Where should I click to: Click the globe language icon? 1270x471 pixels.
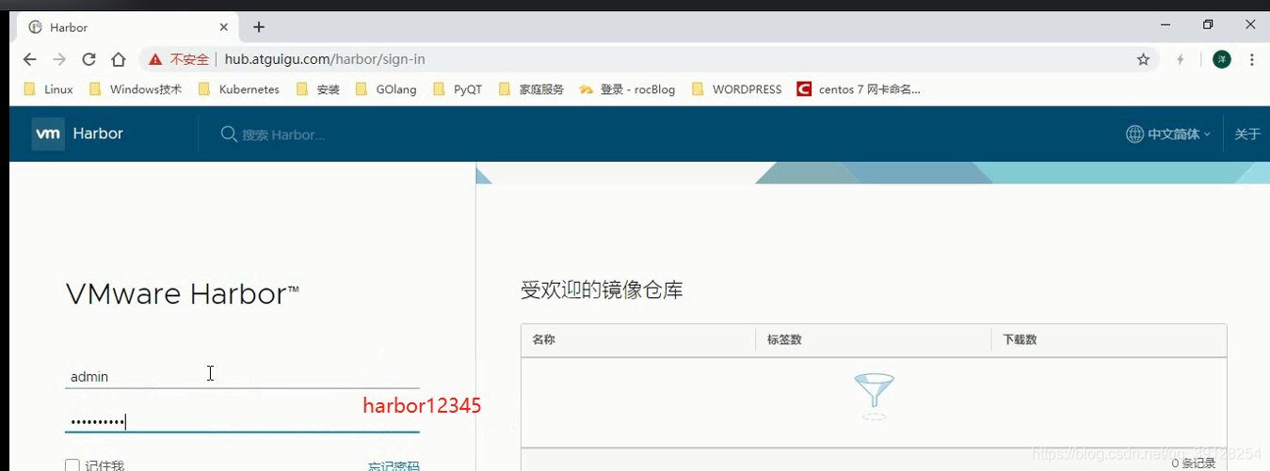[x=1134, y=134]
